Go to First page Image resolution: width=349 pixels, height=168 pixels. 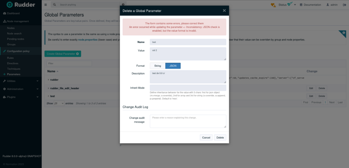point(306,103)
